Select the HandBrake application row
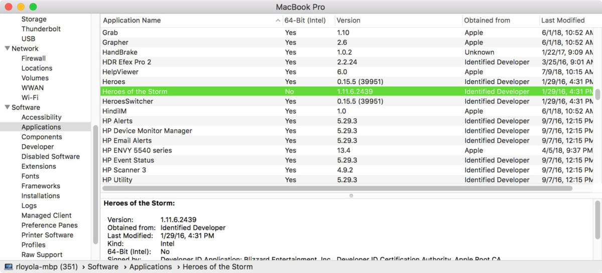Viewport: 602px width, 273px height. [x=346, y=52]
